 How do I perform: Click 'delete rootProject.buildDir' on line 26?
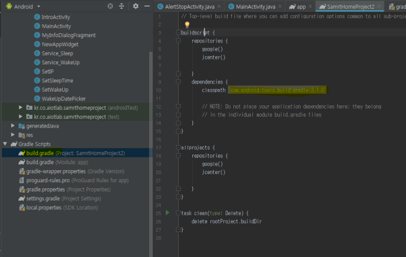coord(227,222)
